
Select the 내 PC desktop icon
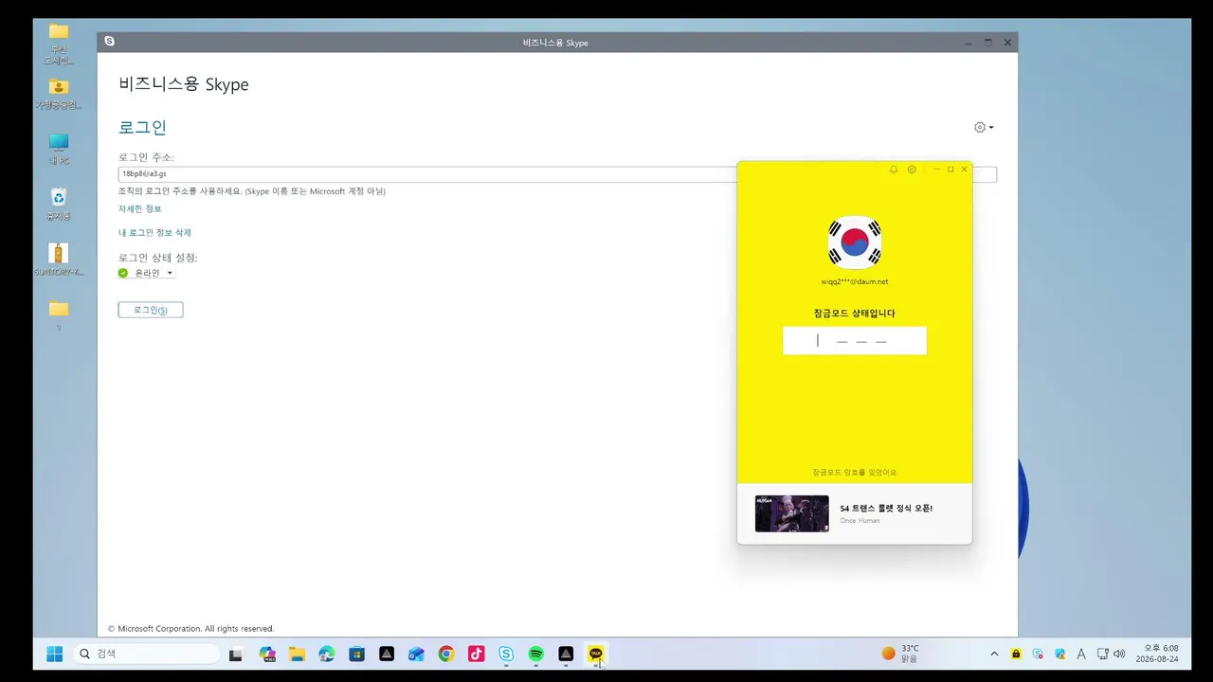(59, 150)
